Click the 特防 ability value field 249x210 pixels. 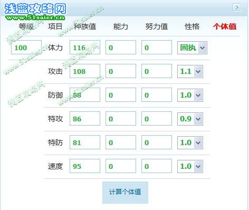point(121,142)
